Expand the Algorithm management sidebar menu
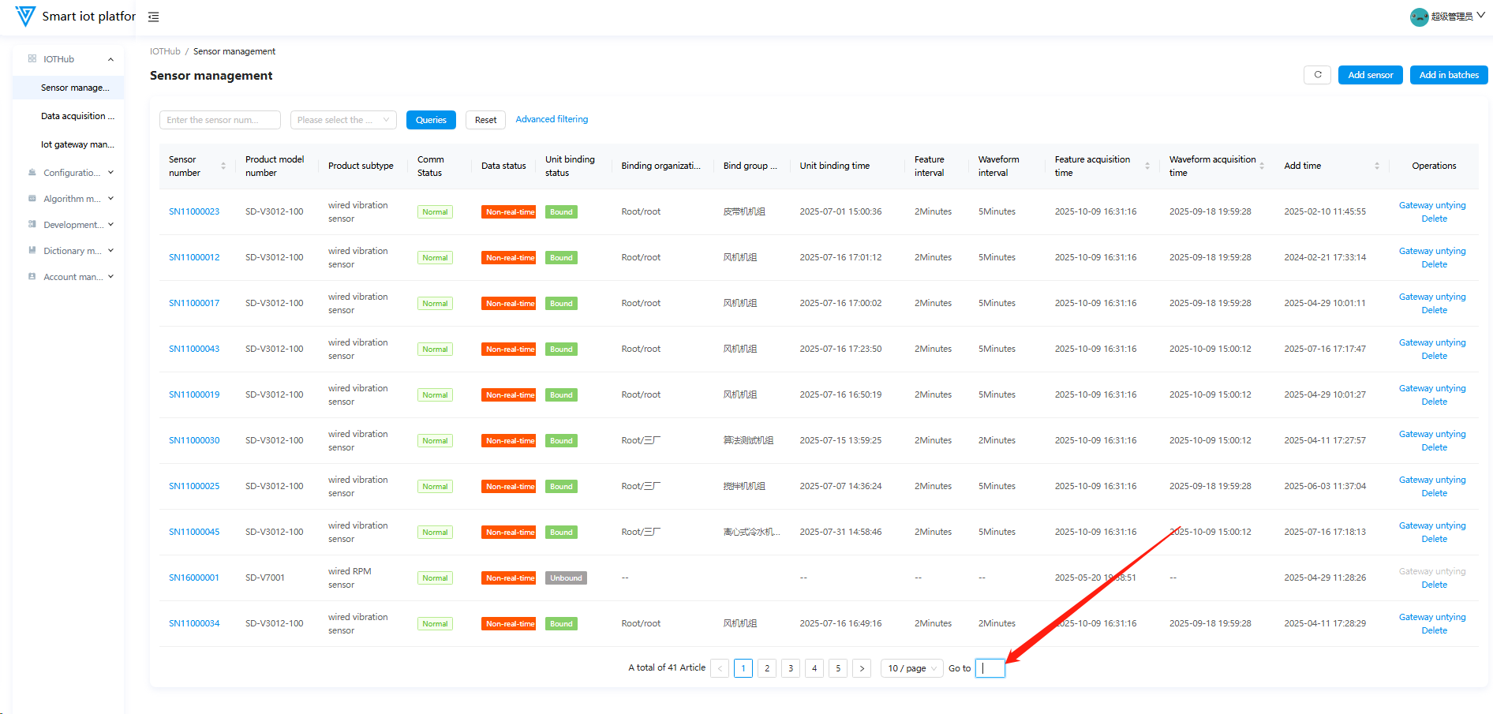1493x714 pixels. [x=72, y=199]
